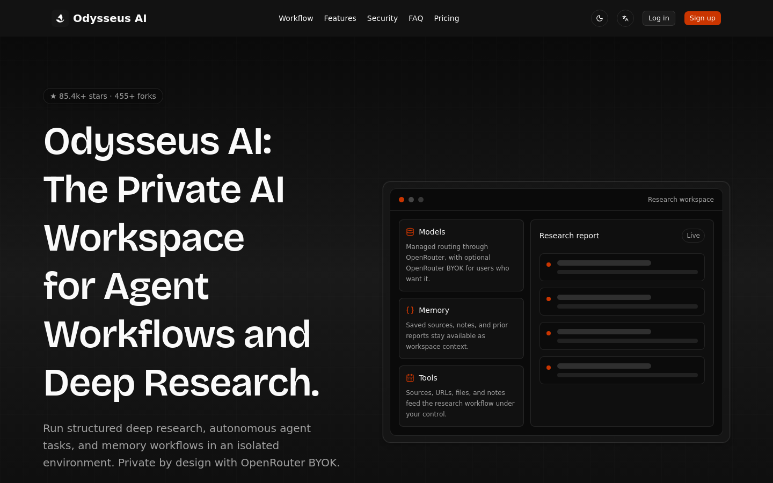
Task: Go to the Features section
Action: 340,18
